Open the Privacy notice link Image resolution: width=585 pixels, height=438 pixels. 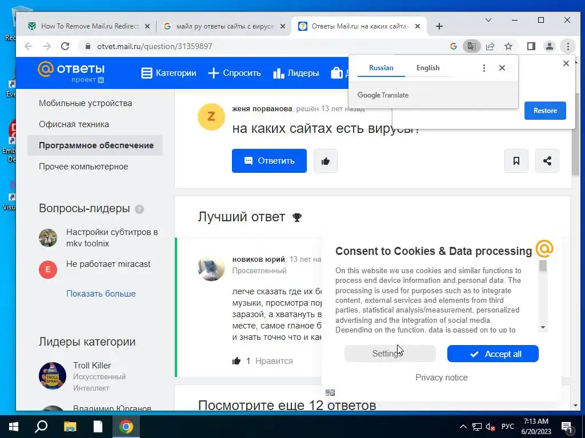click(x=442, y=378)
